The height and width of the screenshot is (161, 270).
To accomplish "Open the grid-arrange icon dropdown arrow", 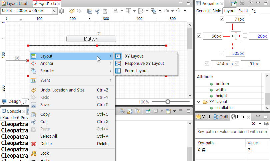I will click(x=172, y=11).
